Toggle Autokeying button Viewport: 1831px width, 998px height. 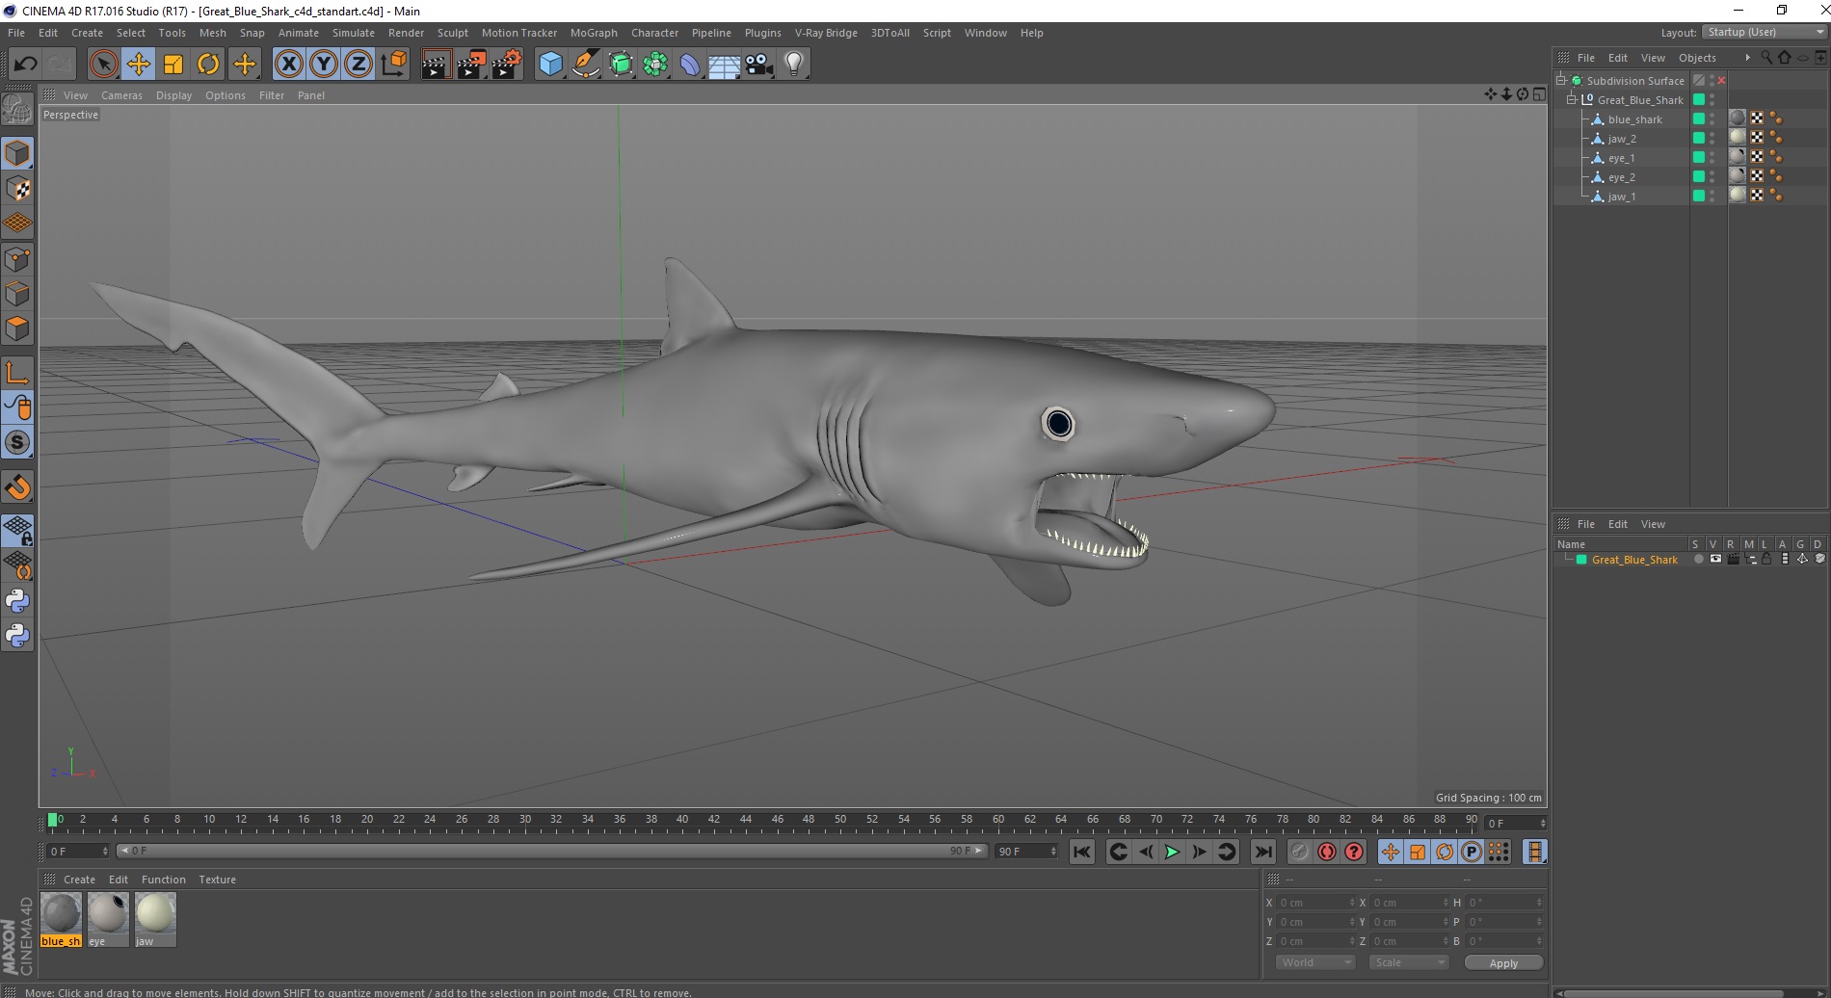click(x=1326, y=852)
